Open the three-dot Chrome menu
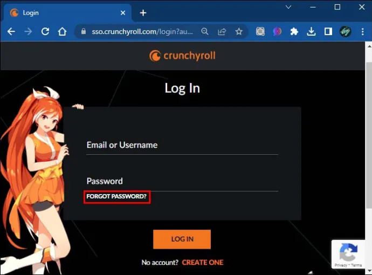The image size is (372, 275). tap(362, 31)
